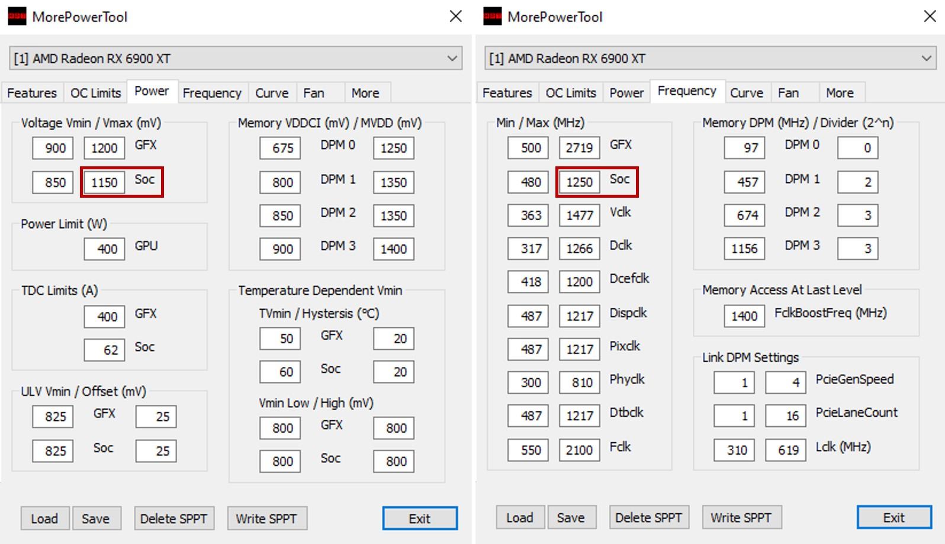The height and width of the screenshot is (544, 945).
Task: Click Lclk max field 619
Action: click(x=786, y=450)
